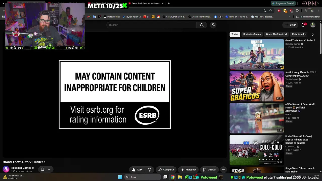The height and width of the screenshot is (181, 322).
Task: Open the X (Twitter) bookmark icon
Action: click(x=100, y=17)
